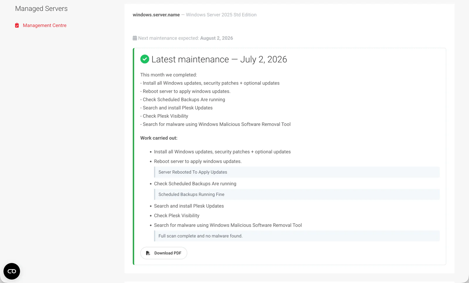
Task: Click bulleted Reboot server to apply windows updates item
Action: [x=198, y=161]
